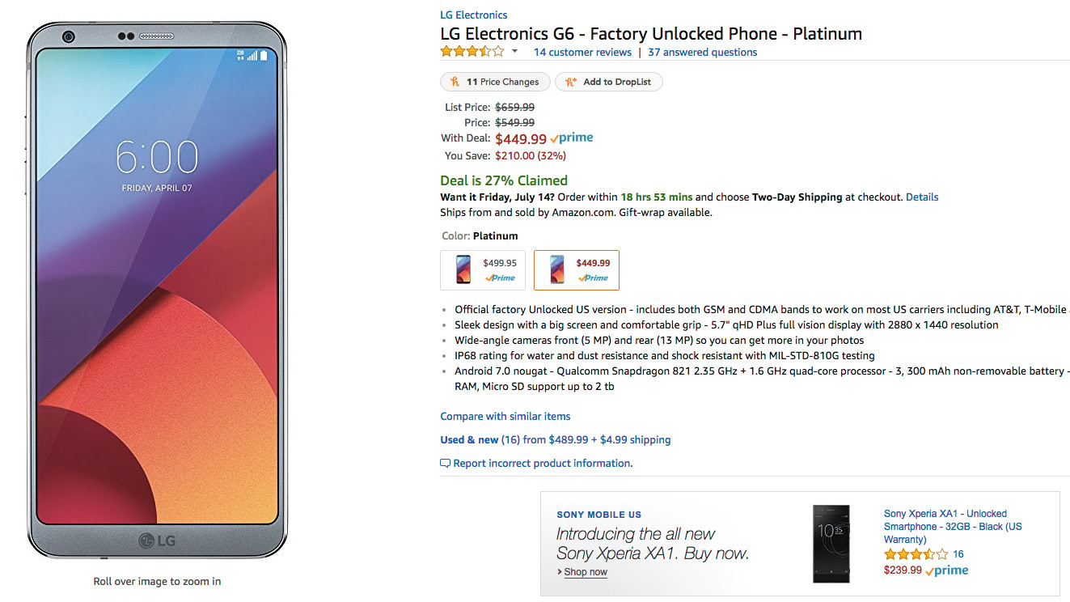Expand the star rating dropdown arrow

(x=514, y=52)
